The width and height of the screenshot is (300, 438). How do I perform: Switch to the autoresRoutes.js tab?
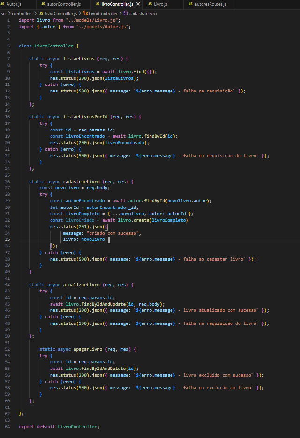[210, 4]
